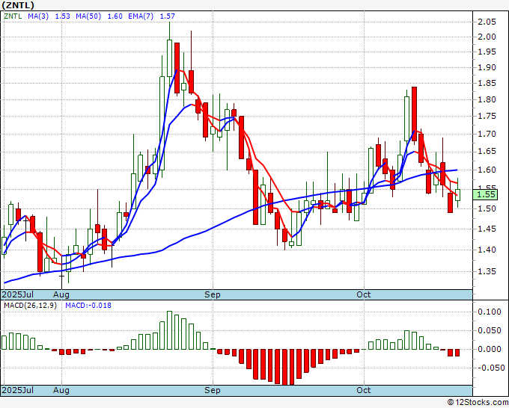Open the 12Stocks.com watermark link
Viewport: 509px width, 408px height.
(x=478, y=402)
